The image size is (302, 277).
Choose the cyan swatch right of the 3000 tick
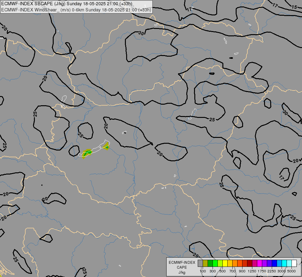point(284,263)
